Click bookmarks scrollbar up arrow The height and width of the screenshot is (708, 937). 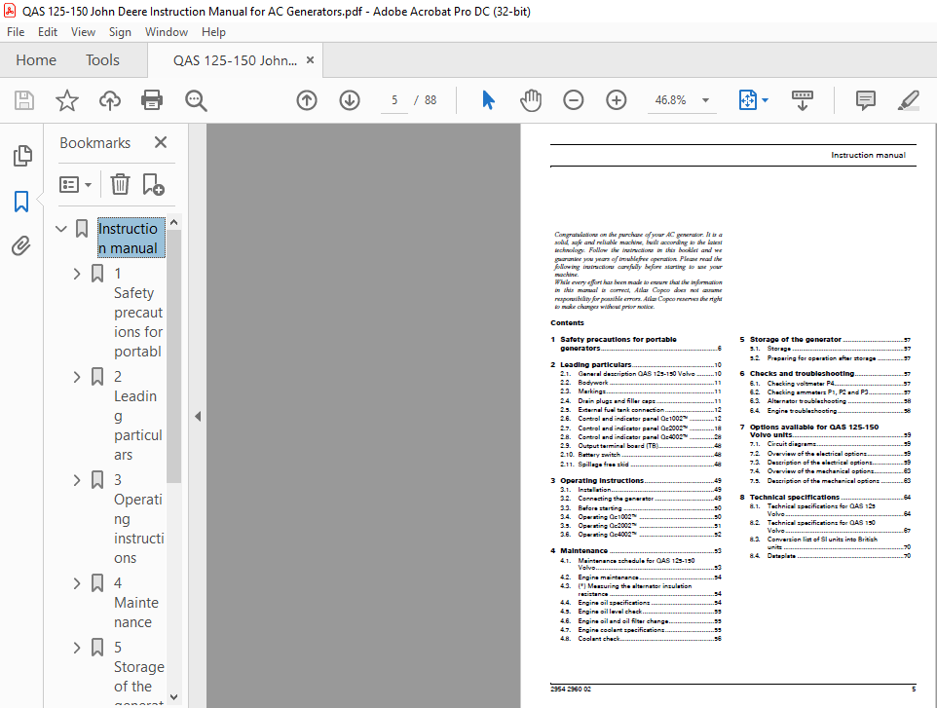tap(174, 222)
